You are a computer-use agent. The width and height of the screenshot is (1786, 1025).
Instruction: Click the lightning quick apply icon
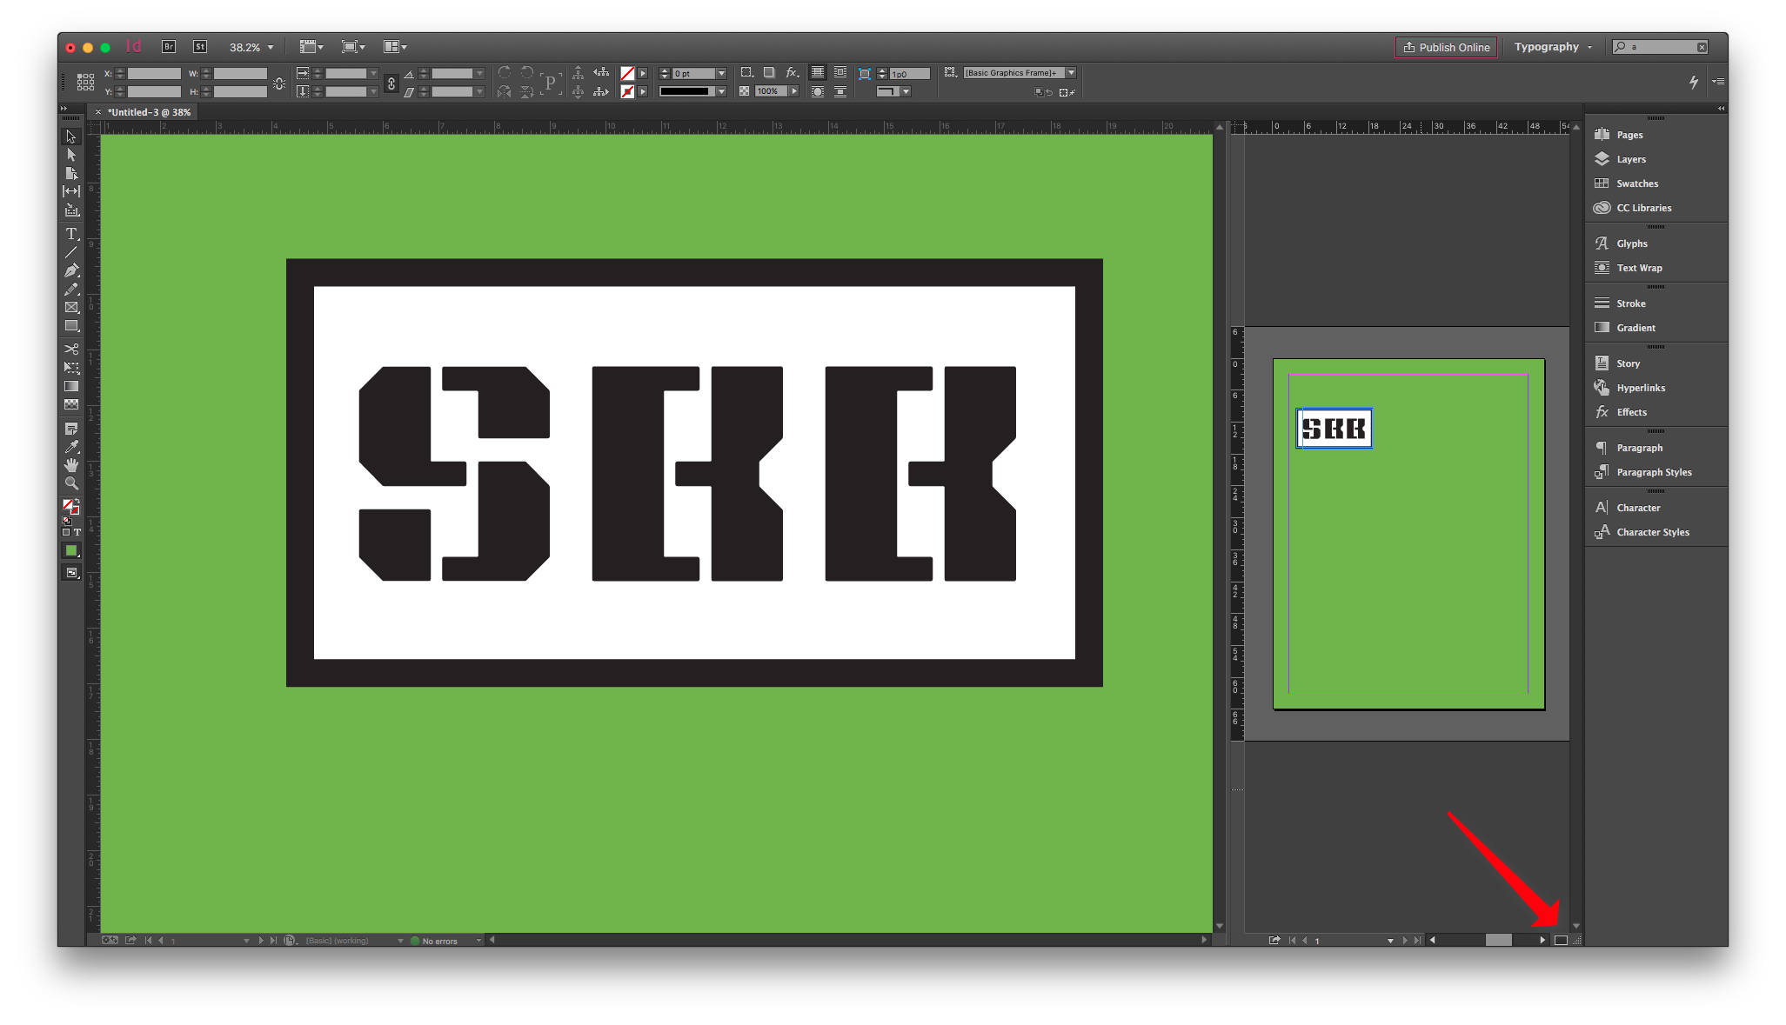tap(1693, 82)
